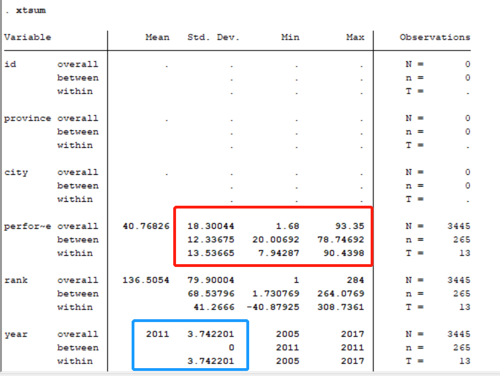The height and width of the screenshot is (376, 500).
Task: Select rank std dev 79.90004
Action: point(211,280)
